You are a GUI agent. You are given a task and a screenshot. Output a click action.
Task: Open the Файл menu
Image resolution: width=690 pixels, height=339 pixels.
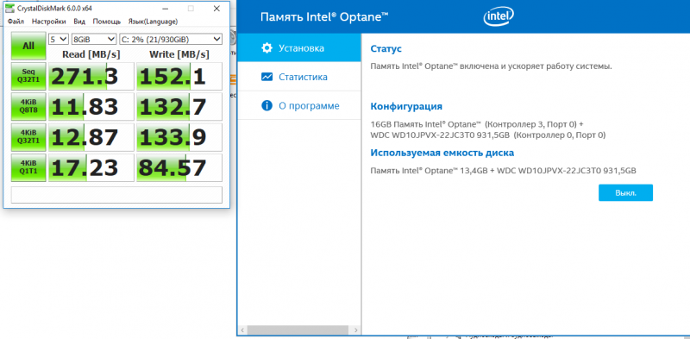coord(16,21)
